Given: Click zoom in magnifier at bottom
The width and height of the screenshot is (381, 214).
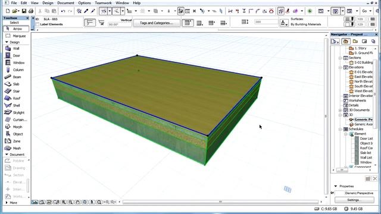Looking at the screenshot, I should point(64,202).
